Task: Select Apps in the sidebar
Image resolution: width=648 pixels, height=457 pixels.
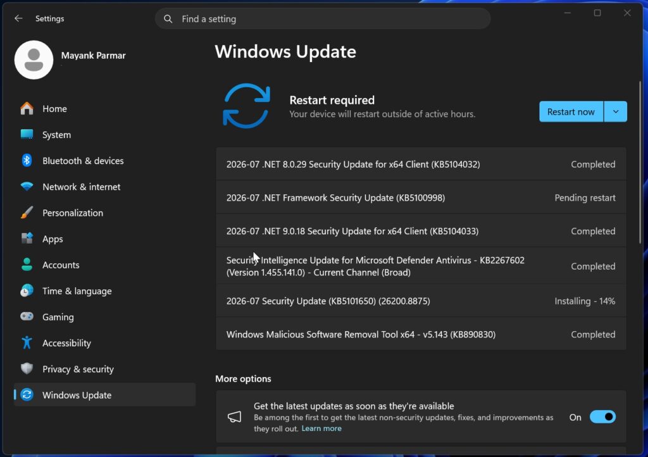Action: pos(104,239)
